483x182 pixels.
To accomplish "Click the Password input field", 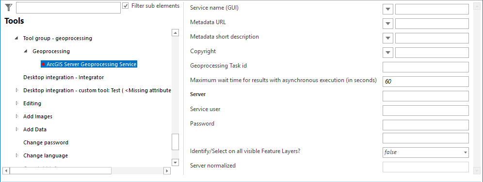I will point(426,125).
